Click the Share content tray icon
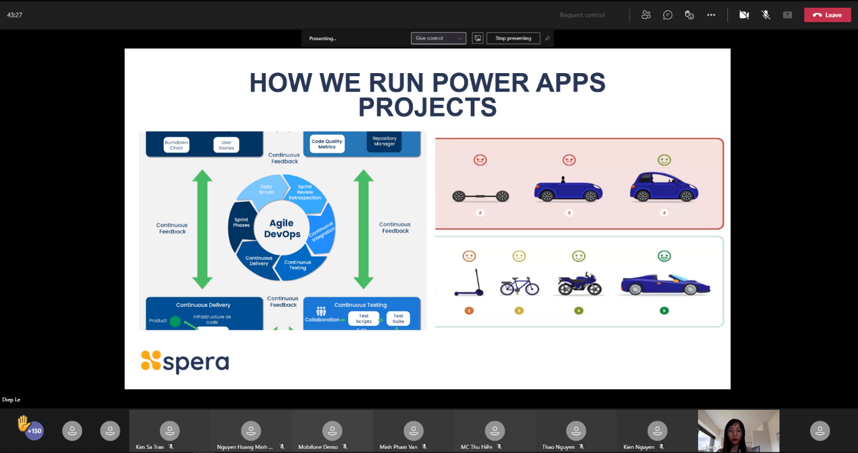This screenshot has width=858, height=453. [787, 15]
